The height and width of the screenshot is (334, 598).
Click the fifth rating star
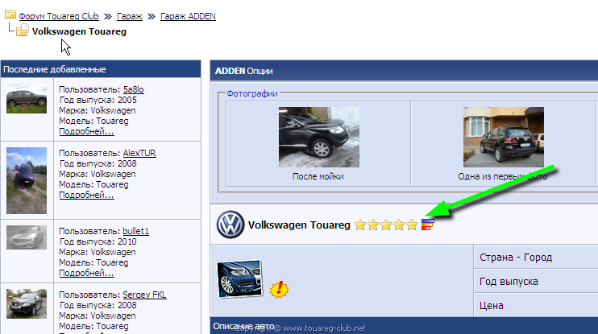(x=412, y=225)
